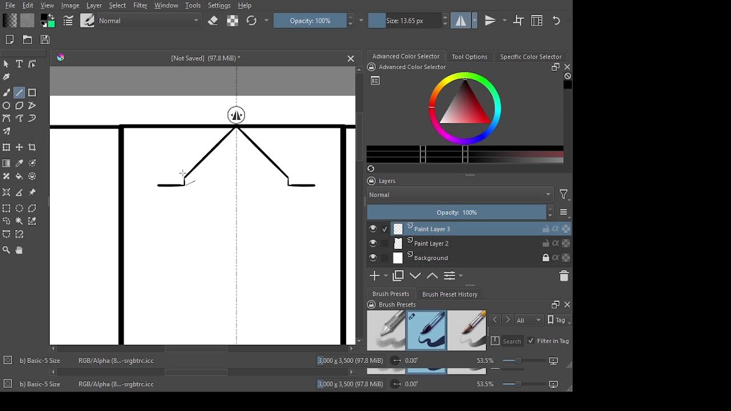The image size is (731, 411).
Task: Click the save document icon
Action: coord(45,40)
